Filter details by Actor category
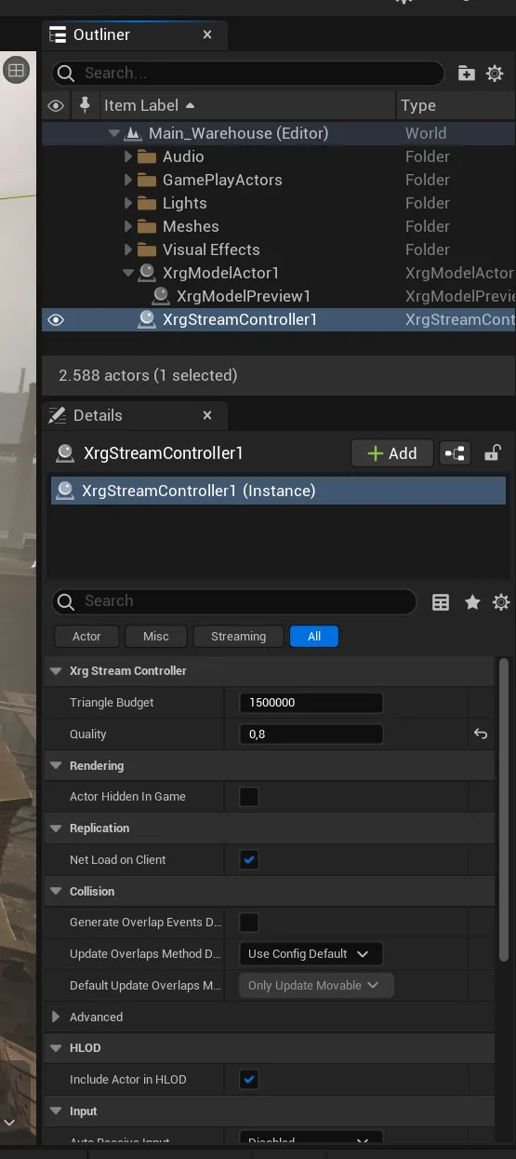Screen dimensions: 516x1159 [86, 637]
